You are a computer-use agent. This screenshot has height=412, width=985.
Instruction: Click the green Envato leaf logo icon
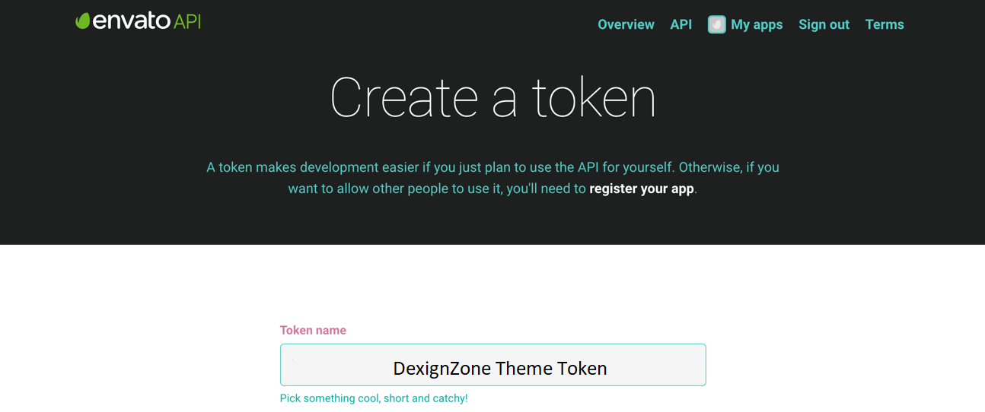coord(83,21)
